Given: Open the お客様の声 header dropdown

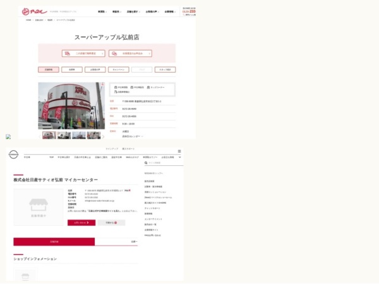Looking at the screenshot, I should pos(152,11).
